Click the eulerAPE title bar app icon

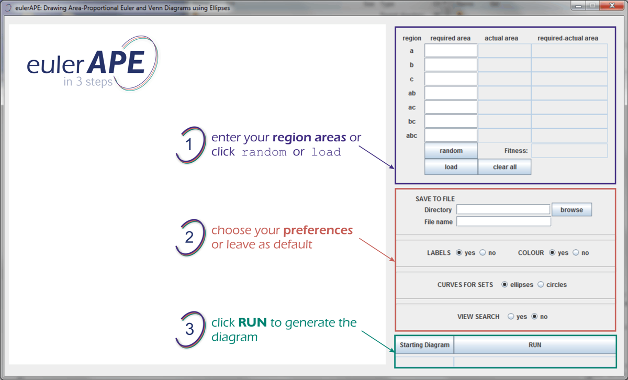pyautogui.click(x=8, y=8)
